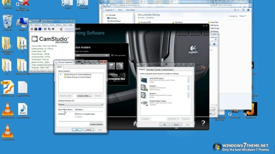Click New folder in Explorer toolbar
Screen dimensions: 275x154
pyautogui.click(x=131, y=10)
